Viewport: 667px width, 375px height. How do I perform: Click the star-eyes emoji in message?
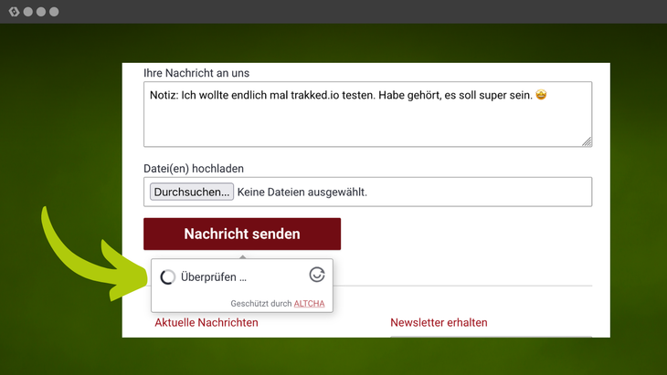541,94
